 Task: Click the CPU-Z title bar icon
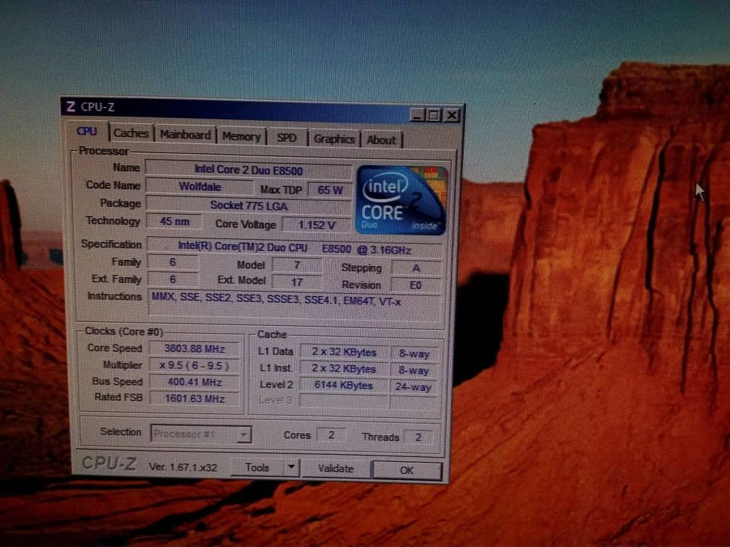point(71,106)
